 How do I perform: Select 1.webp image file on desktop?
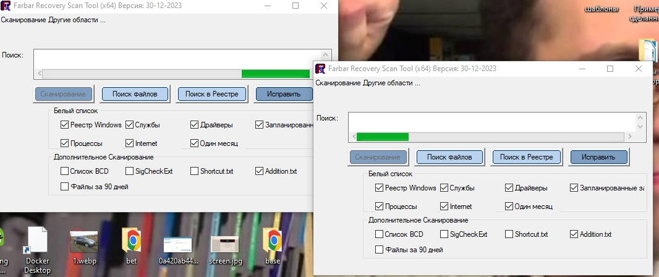pos(85,247)
